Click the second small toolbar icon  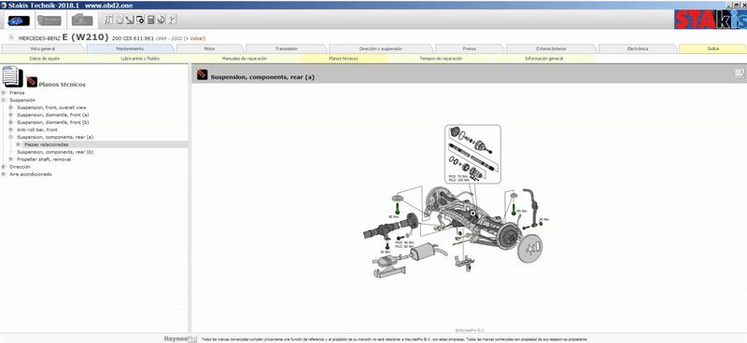click(x=119, y=20)
